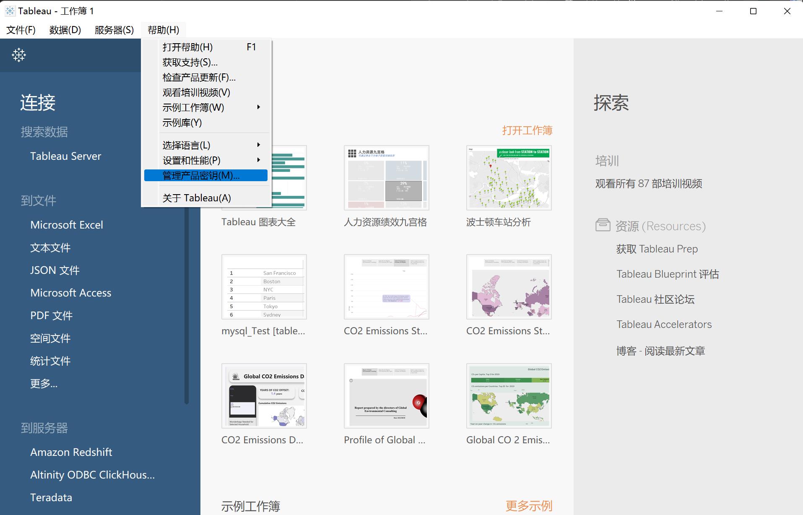This screenshot has width=803, height=515.
Task: Click 博客 - 阅读最新文章 link
Action: pos(661,351)
